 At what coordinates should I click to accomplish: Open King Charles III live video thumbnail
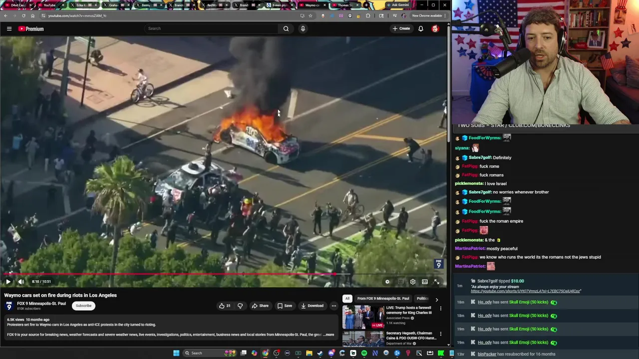click(363, 317)
